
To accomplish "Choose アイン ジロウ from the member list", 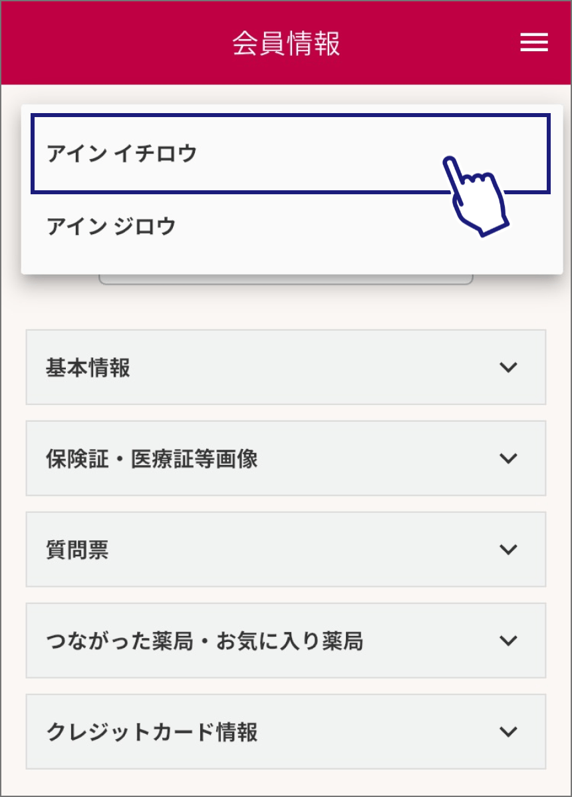I will point(112,227).
